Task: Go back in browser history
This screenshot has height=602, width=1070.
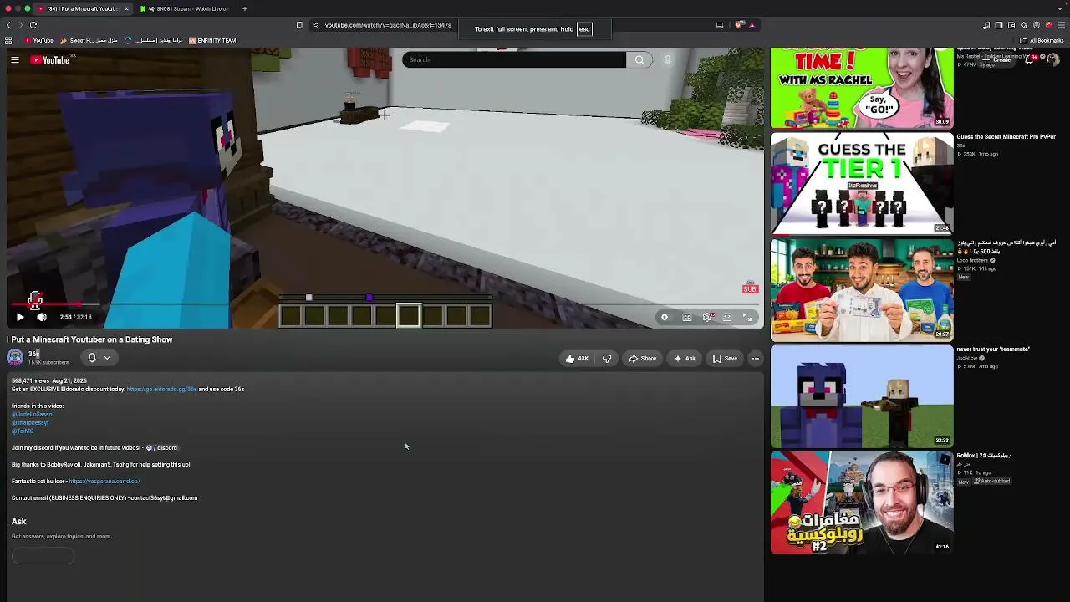Action: [8, 25]
